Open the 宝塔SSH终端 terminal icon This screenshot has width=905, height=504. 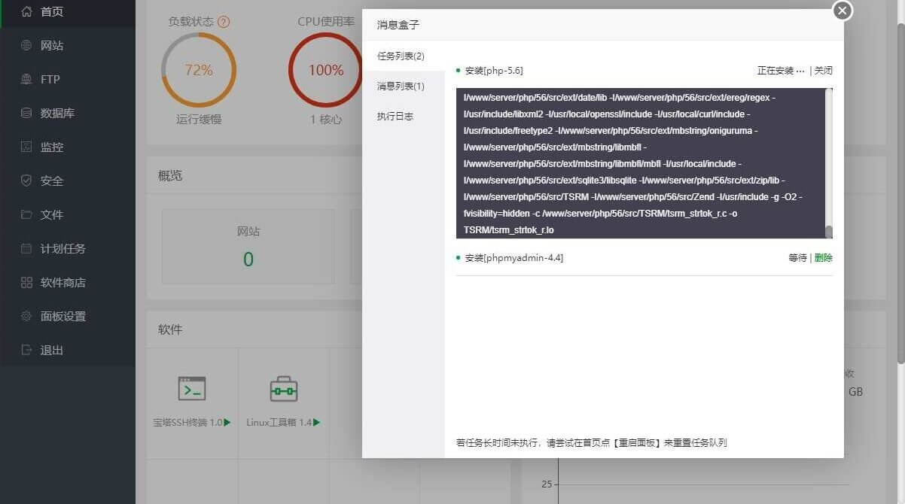(x=191, y=388)
